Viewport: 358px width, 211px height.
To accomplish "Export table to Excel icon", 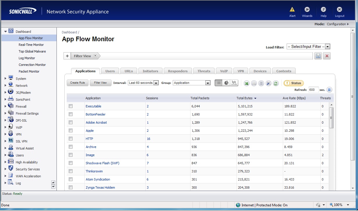I will click(x=246, y=83).
